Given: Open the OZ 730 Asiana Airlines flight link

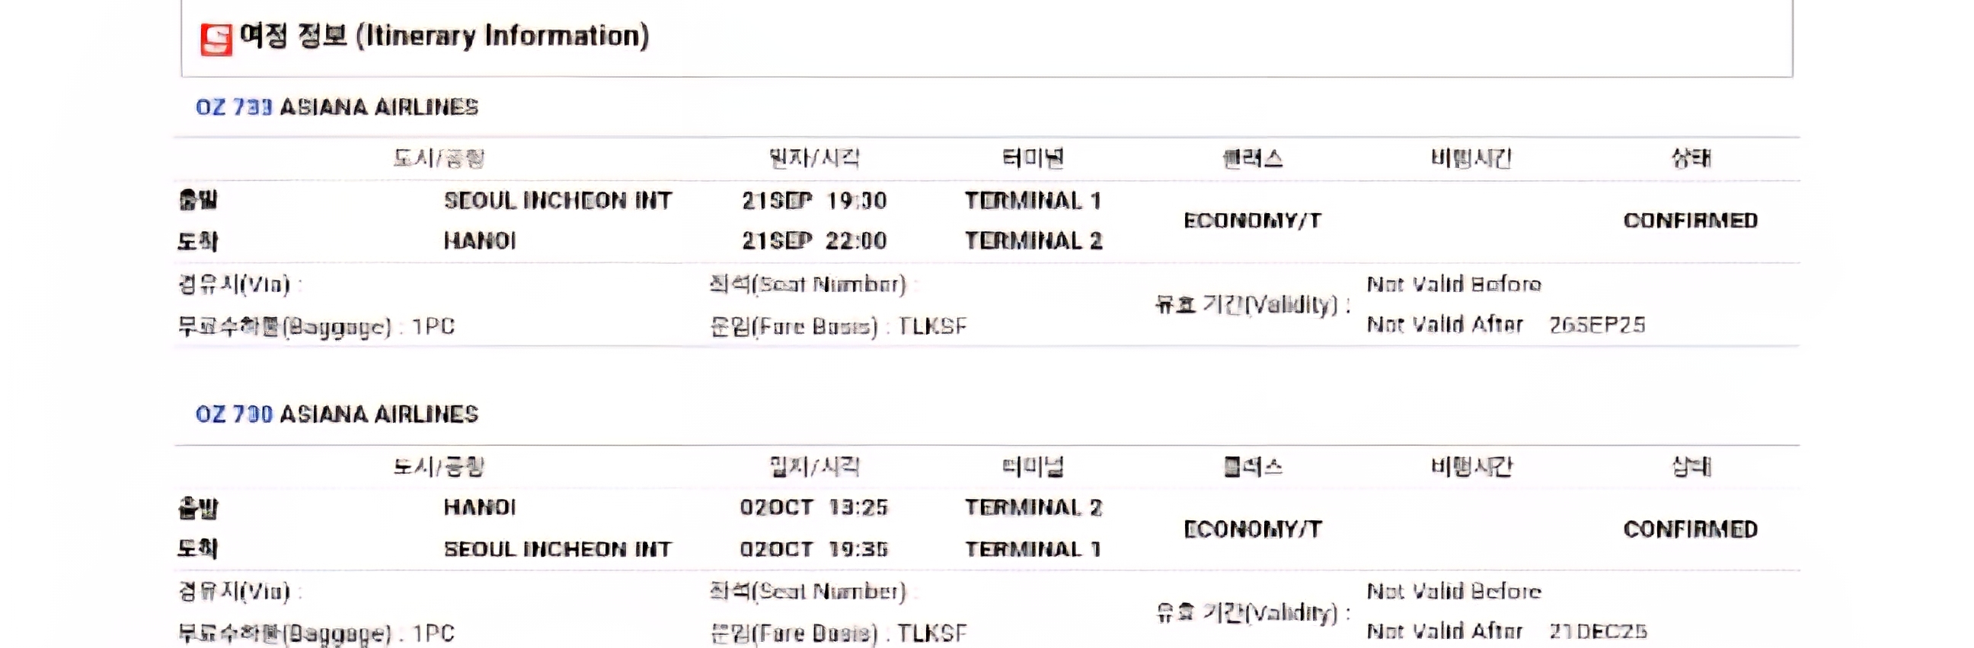Looking at the screenshot, I should click(x=337, y=415).
